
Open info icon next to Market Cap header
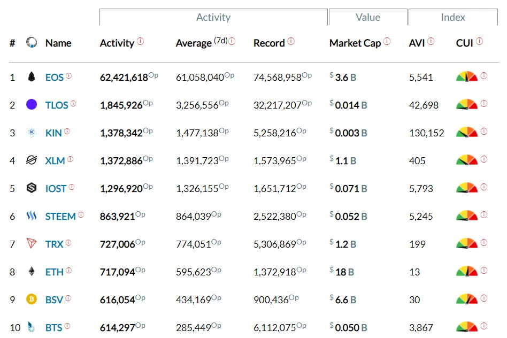pos(387,41)
